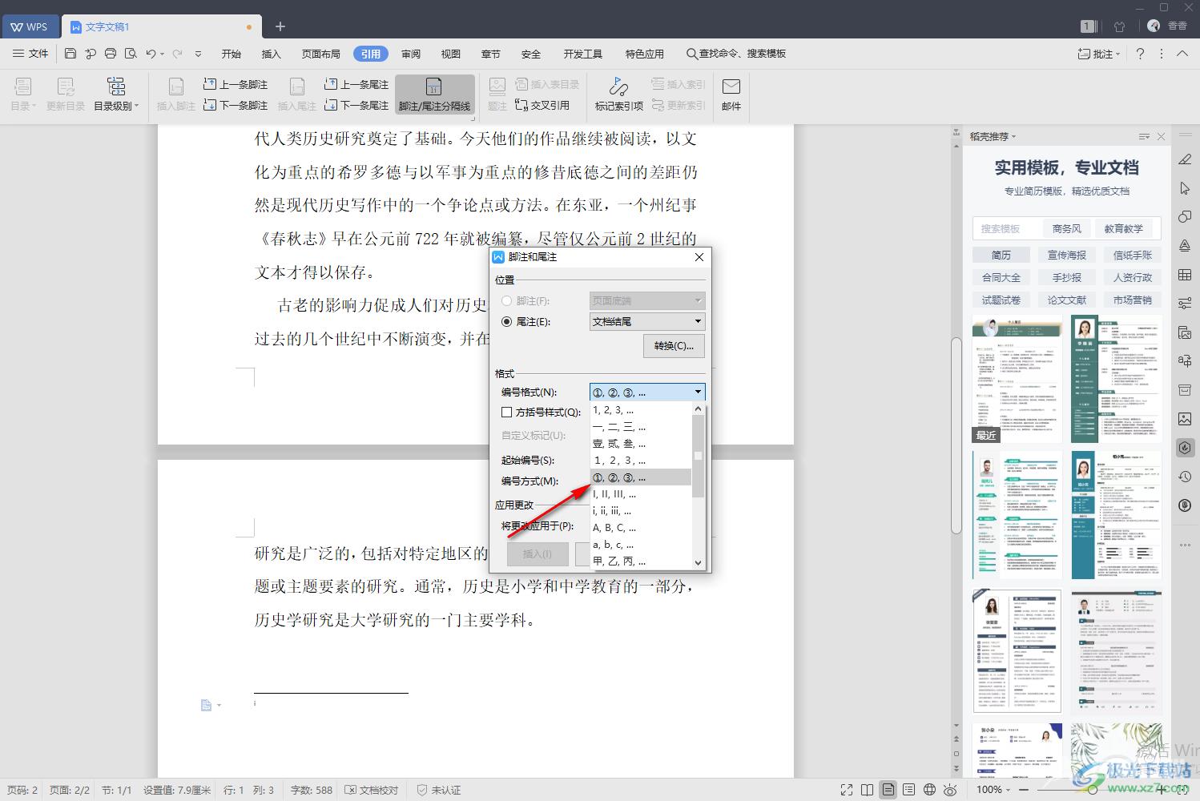
Task: Switch to the Start (开始) tab
Action: point(232,54)
